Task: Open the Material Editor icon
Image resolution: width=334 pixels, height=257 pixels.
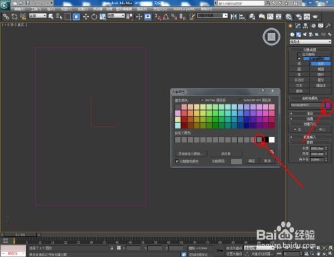Action: click(x=289, y=17)
